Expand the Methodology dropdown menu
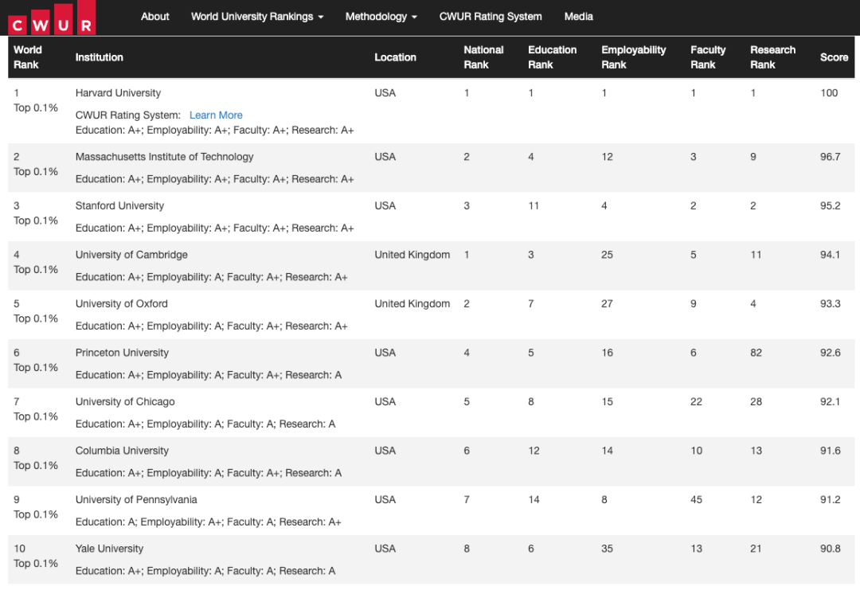This screenshot has width=860, height=590. [x=381, y=17]
